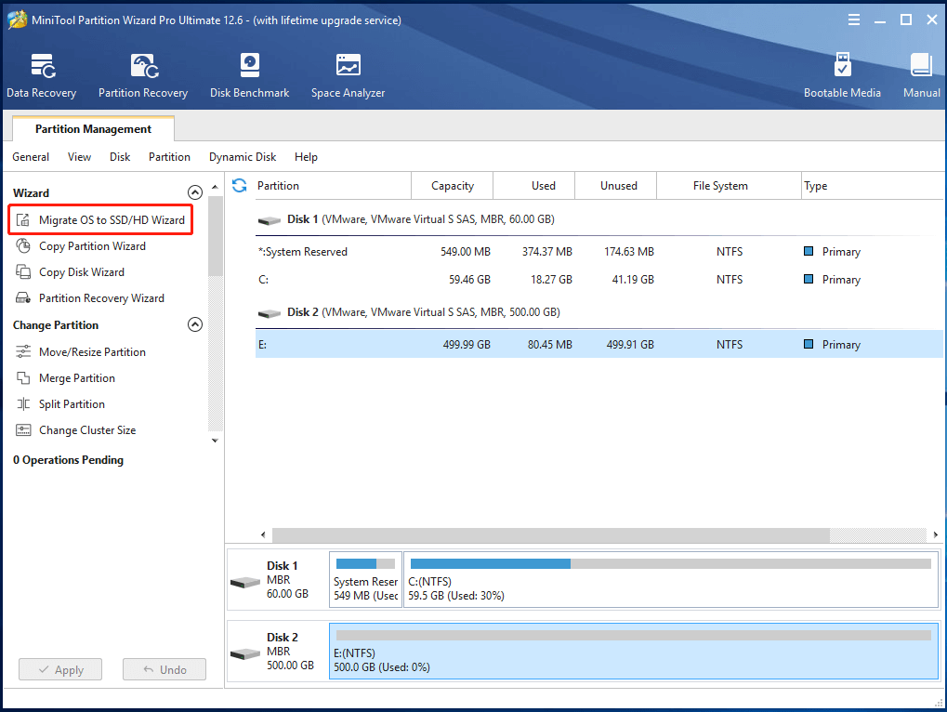Select the Disk 1 header row in list
This screenshot has height=712, width=947.
(x=599, y=219)
